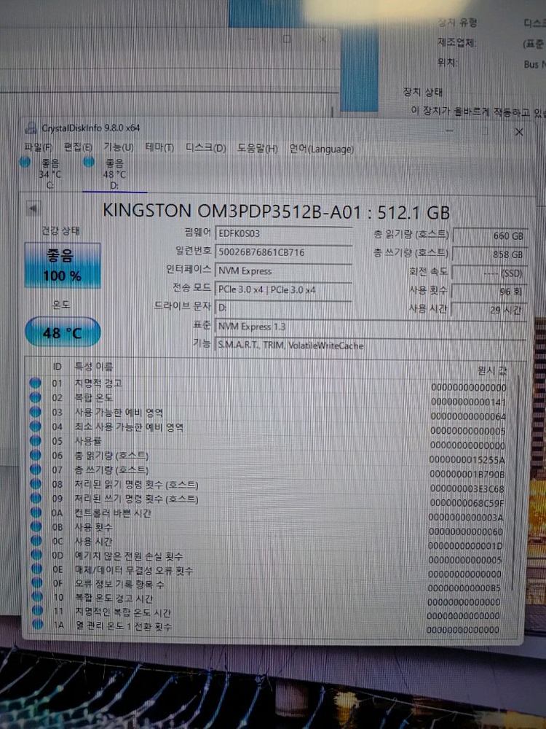Click status icon for 09 처리된 쓰기 명령 횟수

click(x=36, y=499)
